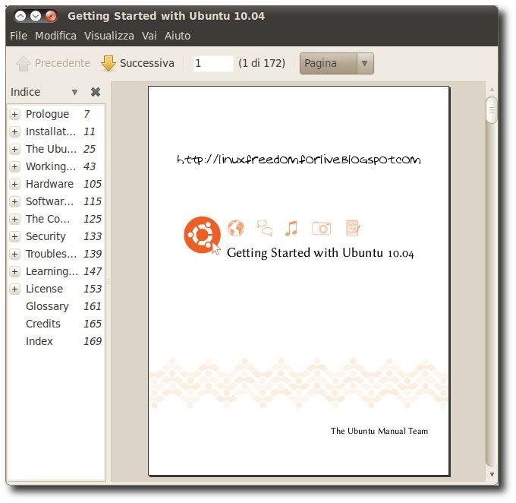Click the Precedente up-arrow icon
The image size is (516, 503).
(x=24, y=63)
